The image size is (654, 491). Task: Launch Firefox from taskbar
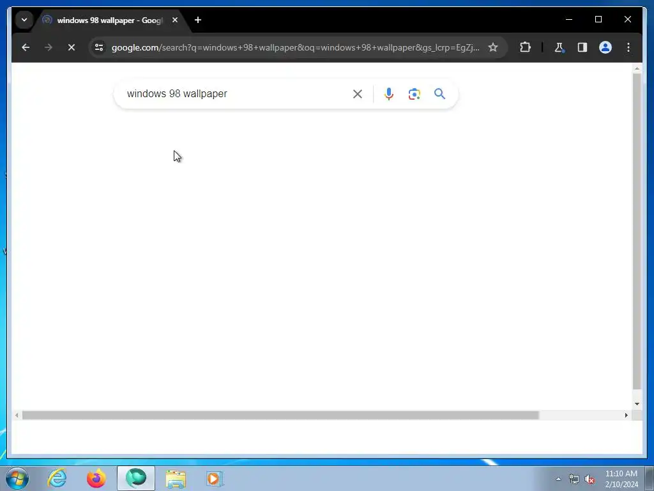tap(96, 478)
